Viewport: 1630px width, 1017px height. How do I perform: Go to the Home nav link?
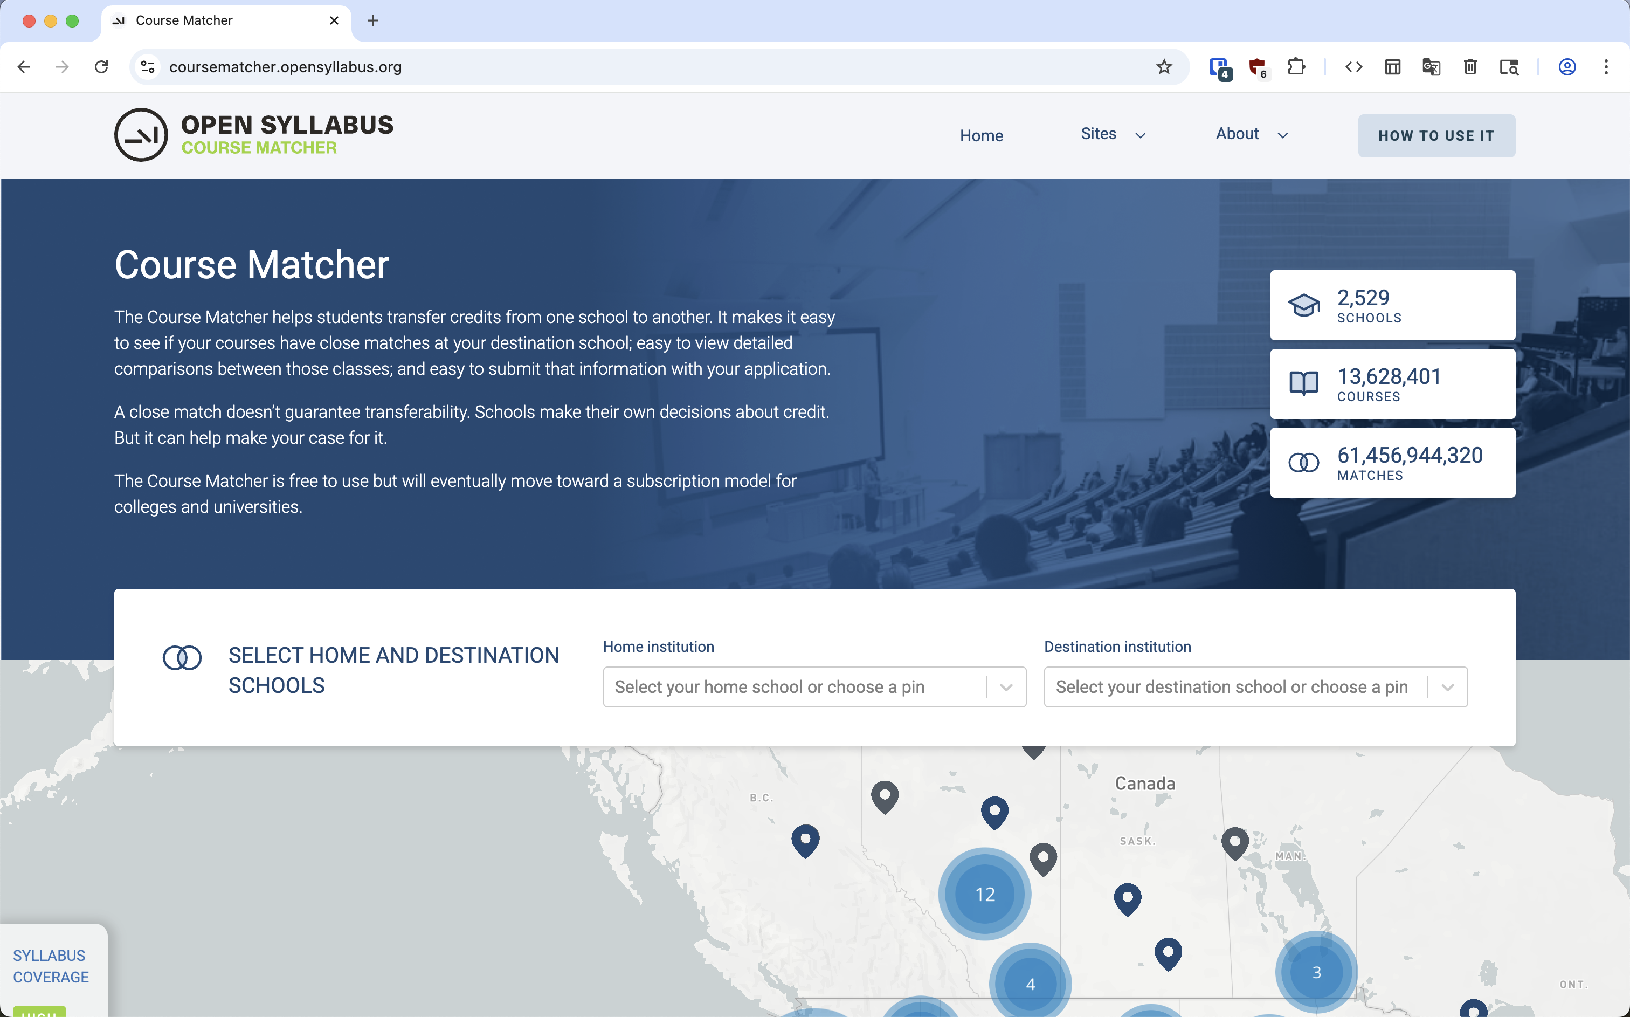point(982,135)
